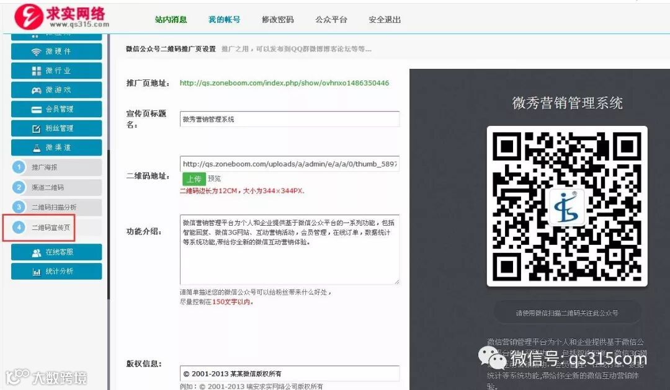Click 请使用微信扫描二维码关注此公众号 in the preview
This screenshot has width=670, height=390.
567,312
